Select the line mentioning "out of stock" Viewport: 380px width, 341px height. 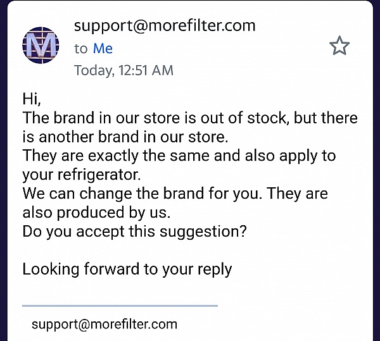pos(190,118)
